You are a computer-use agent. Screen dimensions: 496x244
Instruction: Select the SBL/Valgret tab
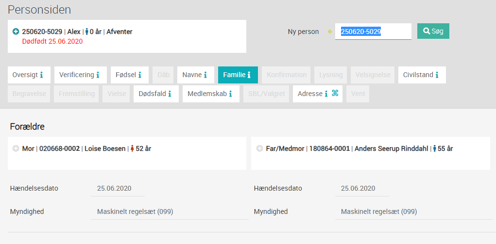tap(266, 94)
